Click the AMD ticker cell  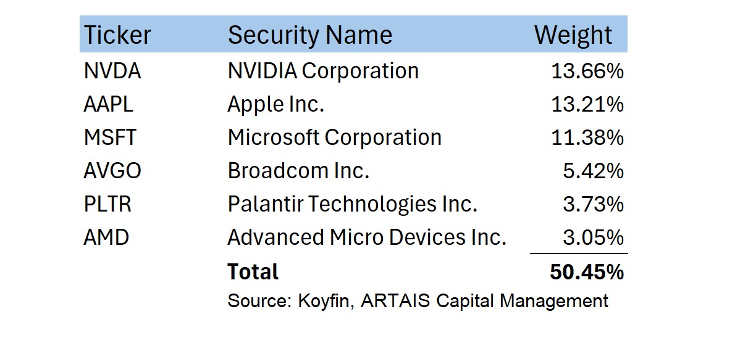pos(106,237)
